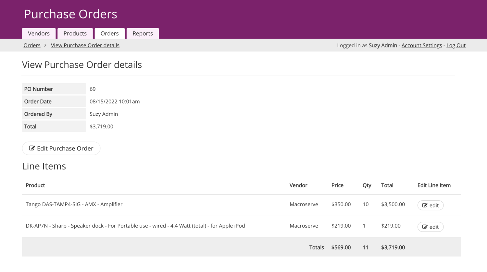Click the Qty column header
This screenshot has width=487, height=272.
[x=367, y=185]
